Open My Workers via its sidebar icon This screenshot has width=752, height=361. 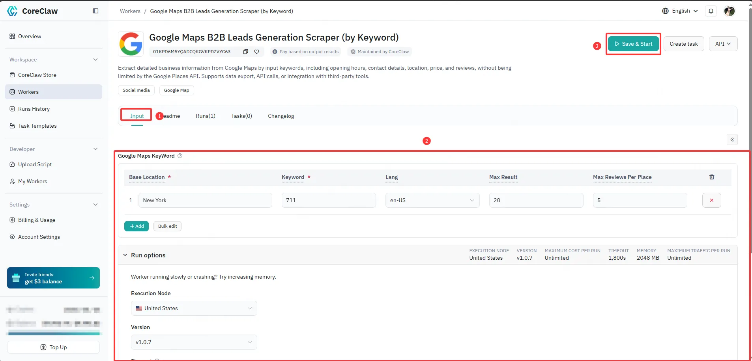(12, 181)
